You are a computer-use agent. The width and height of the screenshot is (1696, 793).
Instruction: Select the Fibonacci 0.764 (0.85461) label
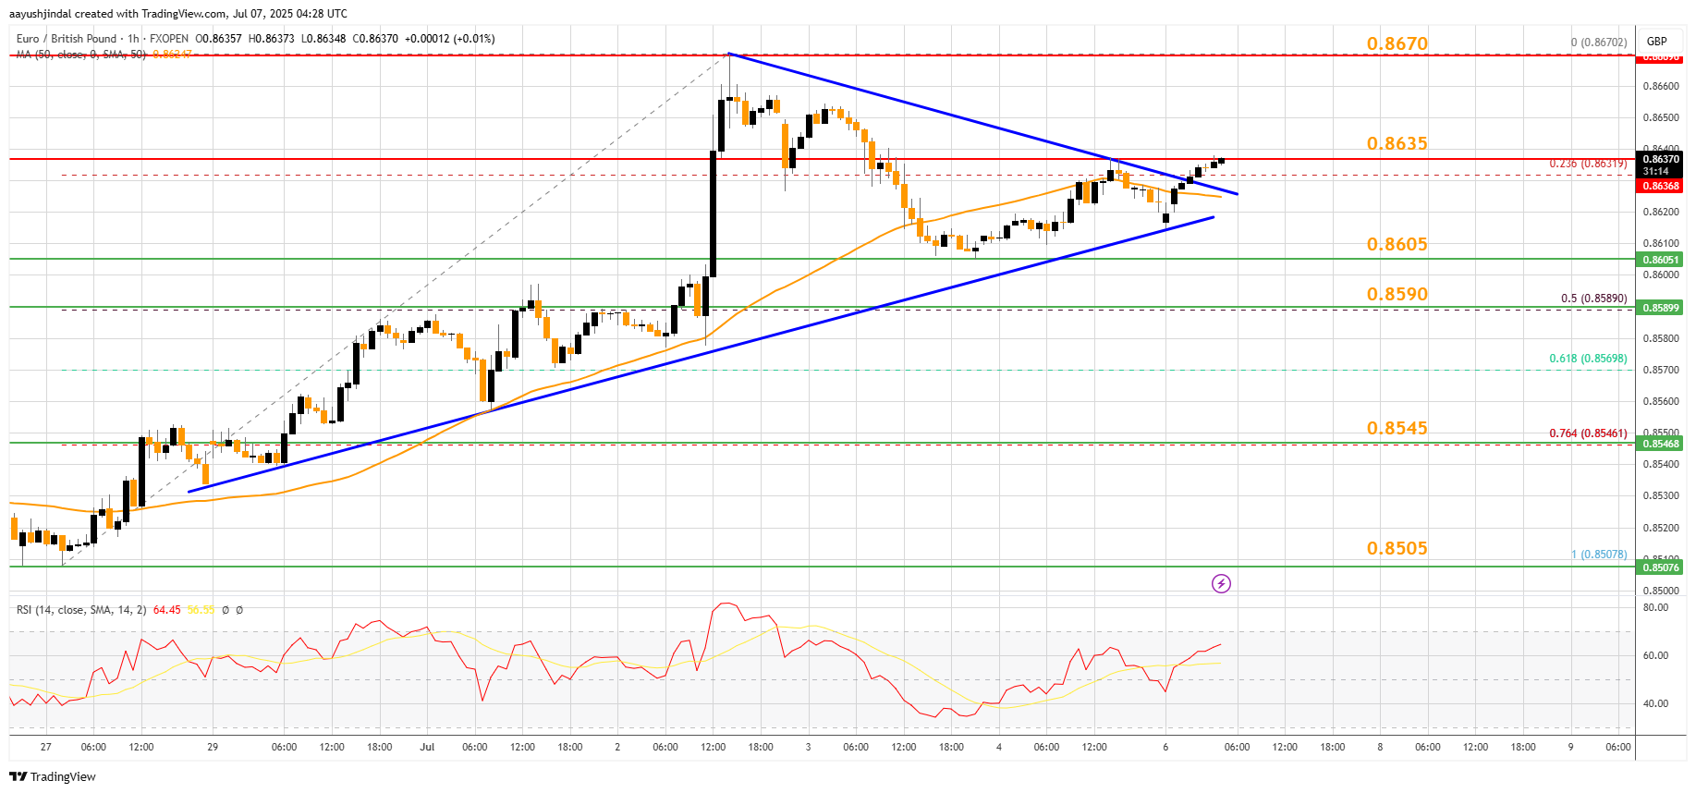(x=1588, y=433)
